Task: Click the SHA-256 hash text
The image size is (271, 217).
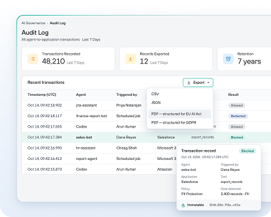Action: (x=225, y=205)
